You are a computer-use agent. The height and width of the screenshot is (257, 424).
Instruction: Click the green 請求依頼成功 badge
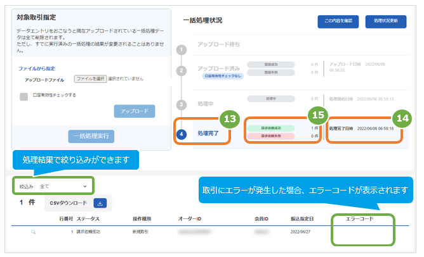(271, 128)
